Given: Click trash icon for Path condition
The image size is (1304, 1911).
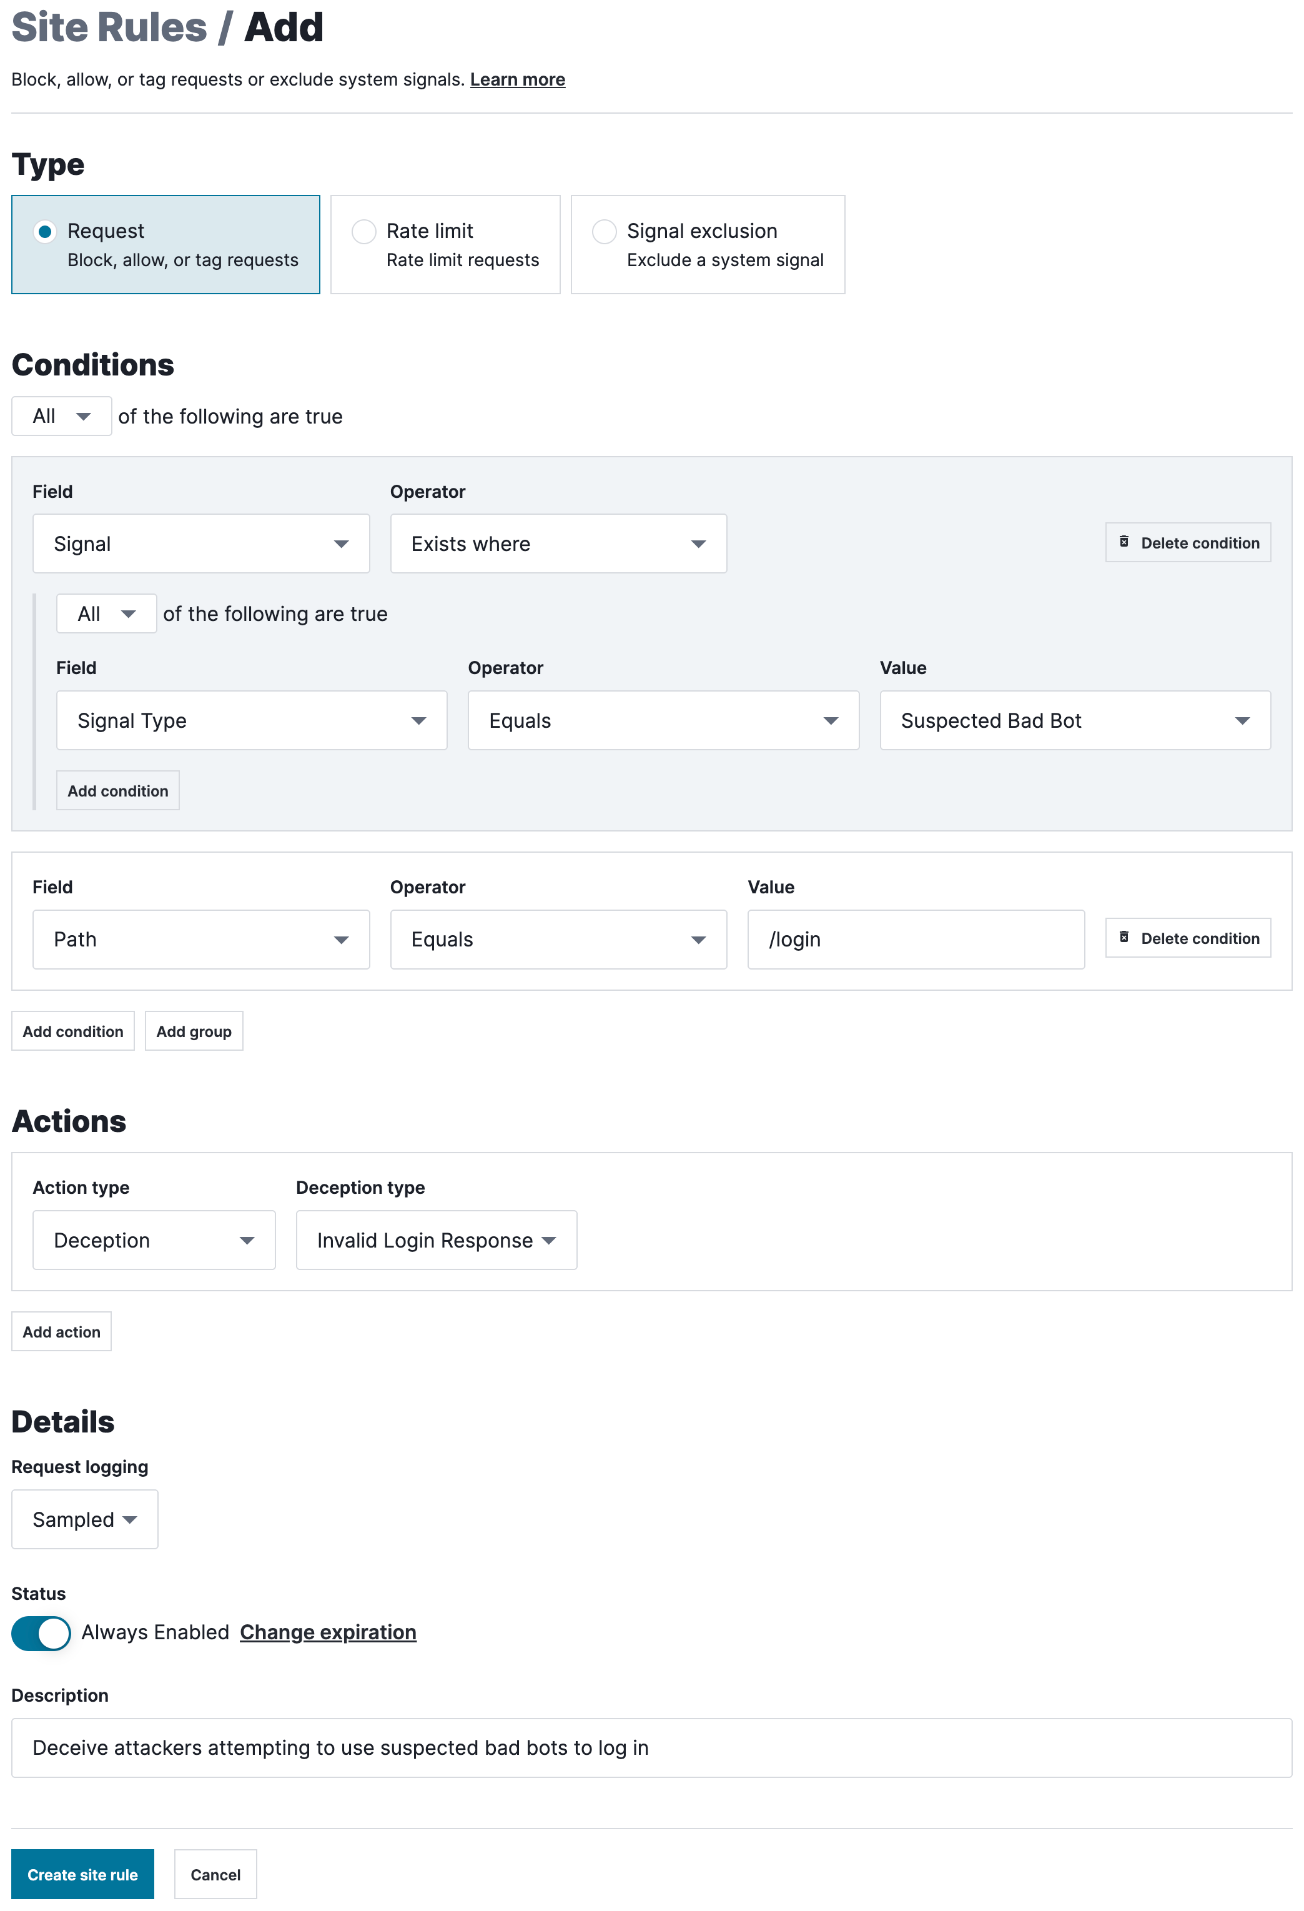Looking at the screenshot, I should pyautogui.click(x=1123, y=938).
